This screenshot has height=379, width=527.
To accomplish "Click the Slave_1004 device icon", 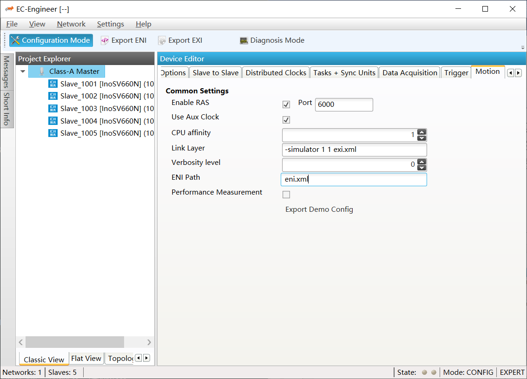I will 53,121.
